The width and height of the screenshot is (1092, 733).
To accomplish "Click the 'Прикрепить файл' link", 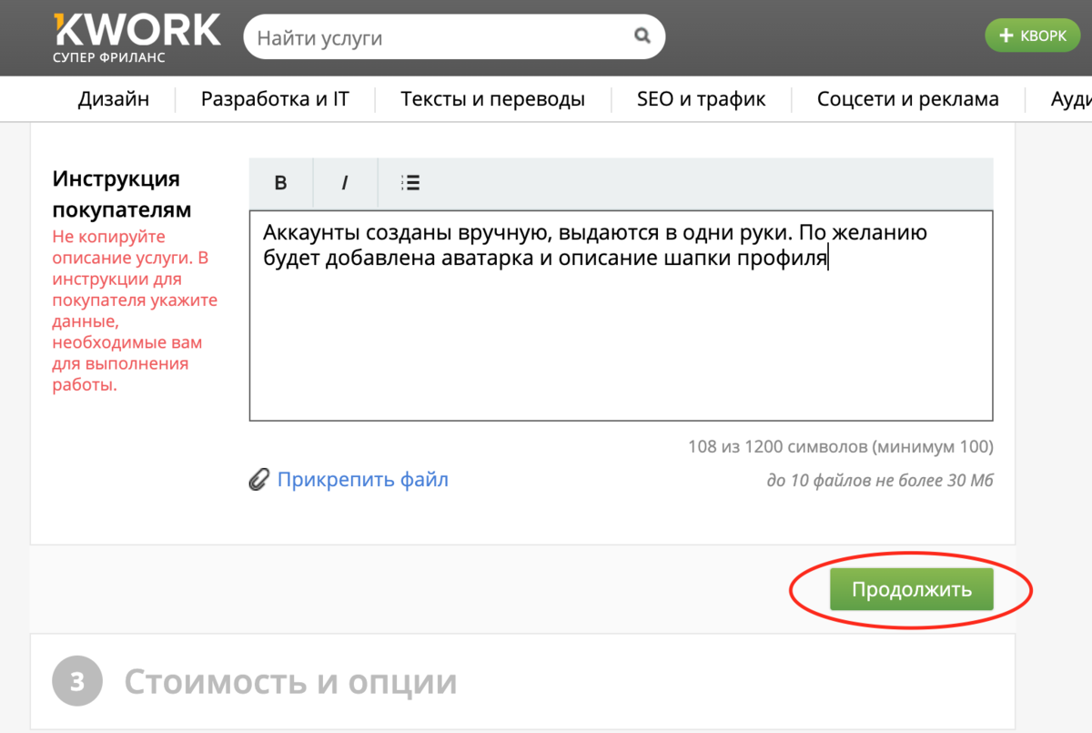I will pos(362,480).
